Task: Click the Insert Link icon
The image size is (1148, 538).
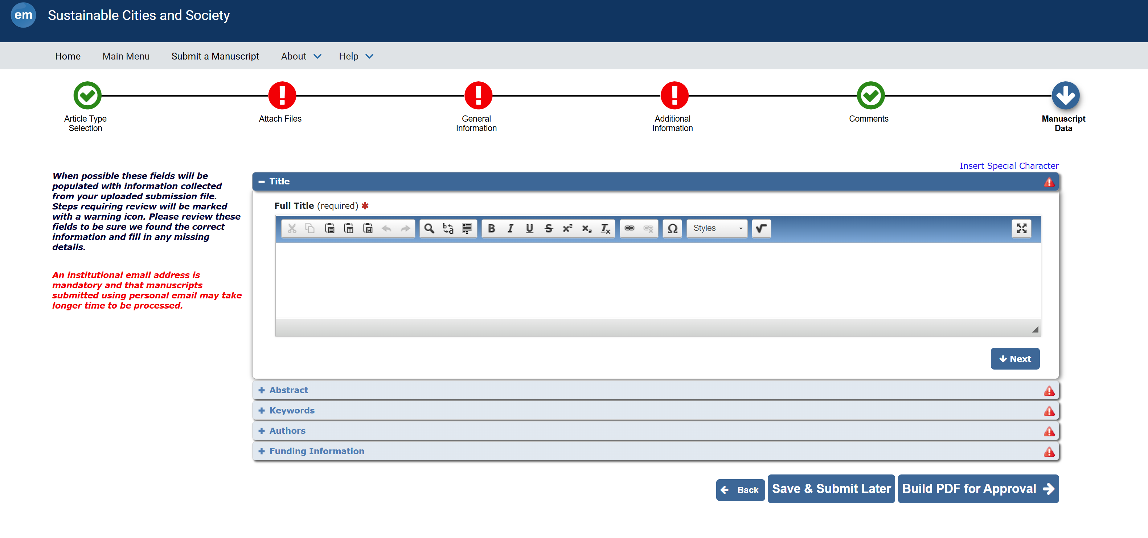Action: click(629, 228)
